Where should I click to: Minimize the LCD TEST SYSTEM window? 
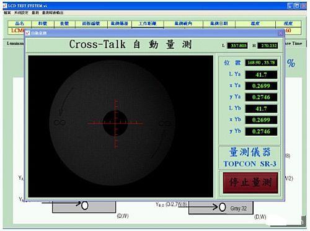(290, 6)
